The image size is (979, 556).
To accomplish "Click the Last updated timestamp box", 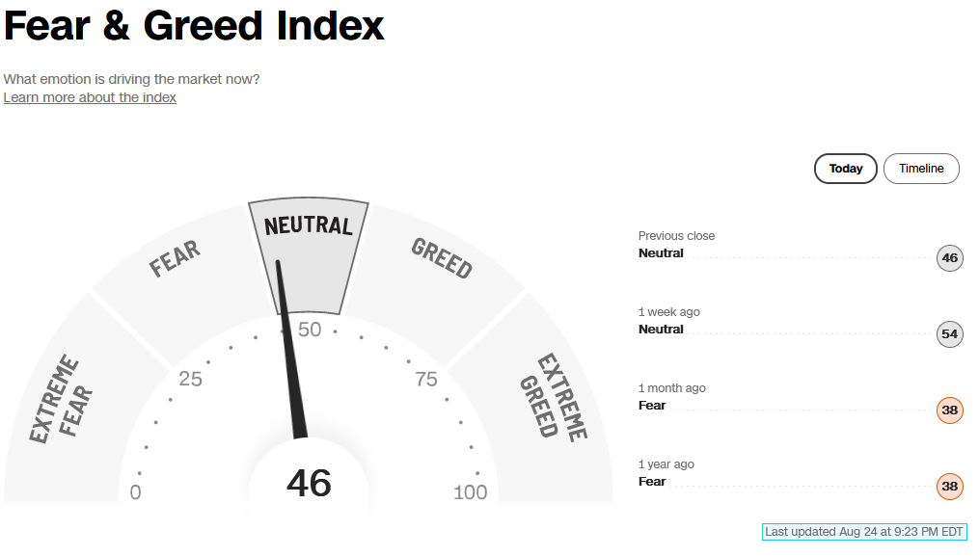I will (864, 532).
